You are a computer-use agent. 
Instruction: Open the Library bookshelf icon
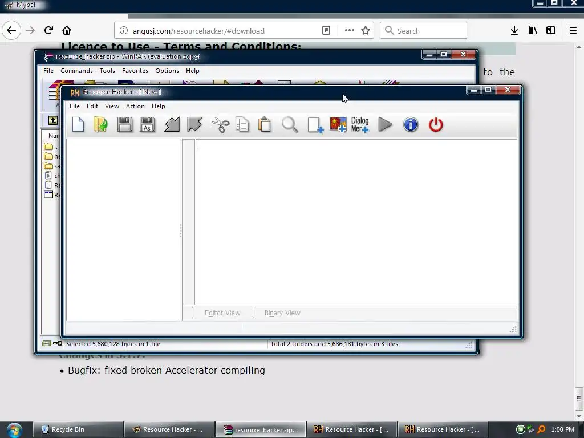click(x=533, y=31)
